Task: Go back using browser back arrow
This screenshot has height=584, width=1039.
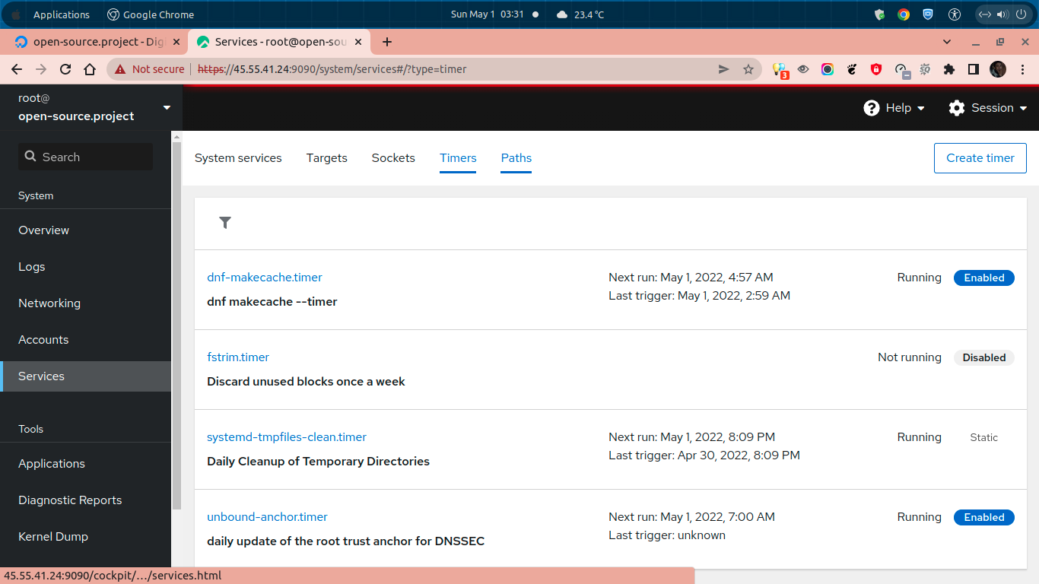Action: pyautogui.click(x=17, y=69)
